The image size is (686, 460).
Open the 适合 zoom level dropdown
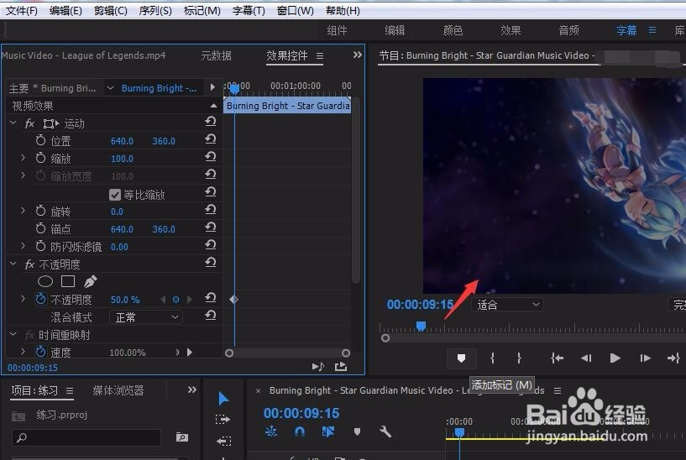tap(507, 305)
